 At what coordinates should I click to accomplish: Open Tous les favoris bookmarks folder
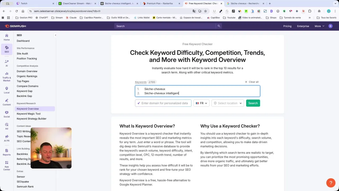[x=327, y=18]
